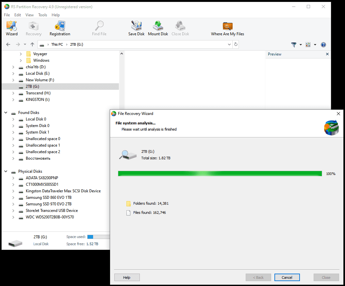The width and height of the screenshot is (345, 286).
Task: Open the view mode dropdown arrow
Action: coord(315,45)
